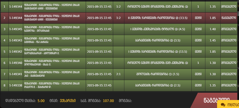Select bet ID 1-149342 in row 5
Viewport: 239px width, 108px height.
point(16,52)
